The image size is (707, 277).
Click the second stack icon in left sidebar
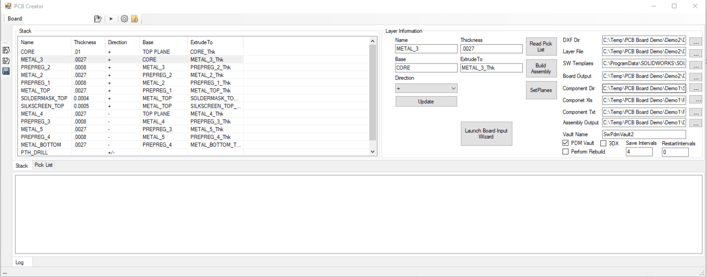(6, 61)
